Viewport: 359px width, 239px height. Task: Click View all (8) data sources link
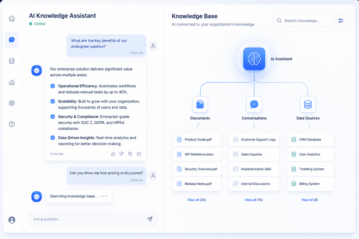click(x=309, y=200)
